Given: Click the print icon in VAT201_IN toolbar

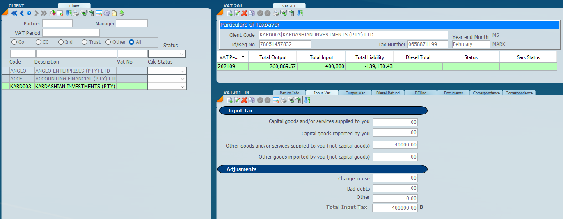Looking at the screenshot, I should 284,100.
